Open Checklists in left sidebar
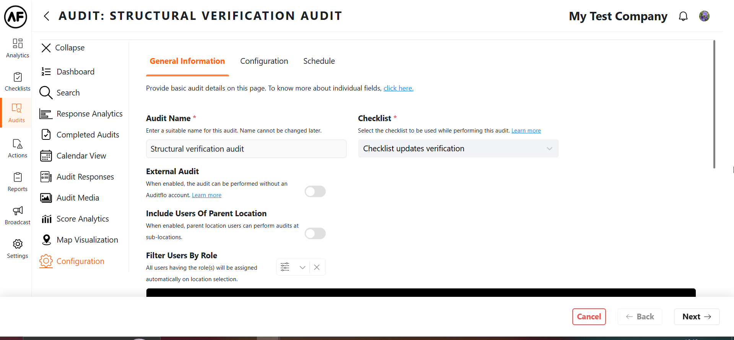This screenshot has height=340, width=734. pyautogui.click(x=18, y=82)
